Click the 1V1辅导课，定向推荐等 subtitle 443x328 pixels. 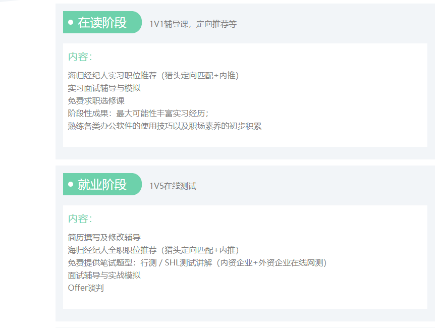click(x=193, y=24)
